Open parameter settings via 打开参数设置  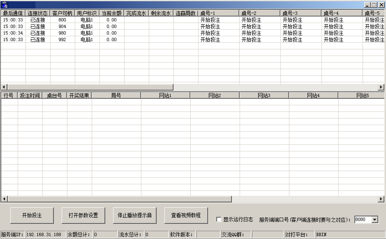(x=83, y=215)
